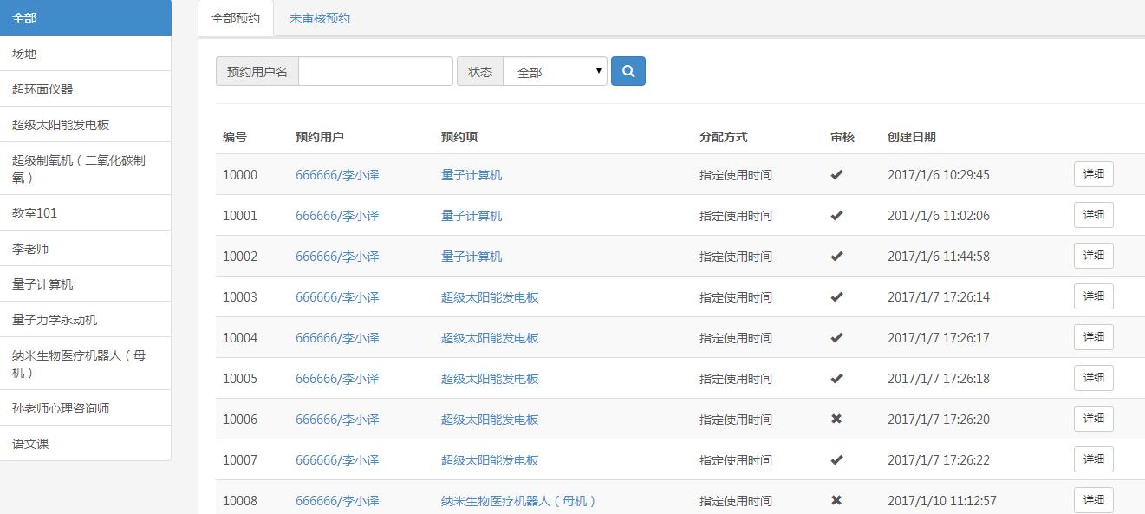Open 详细 for reservation 10002
This screenshot has width=1145, height=514.
[1094, 256]
